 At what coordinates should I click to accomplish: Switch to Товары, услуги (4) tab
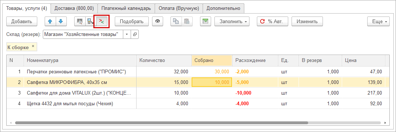click(x=27, y=8)
